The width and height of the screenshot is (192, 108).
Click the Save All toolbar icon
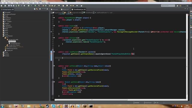point(11,6)
